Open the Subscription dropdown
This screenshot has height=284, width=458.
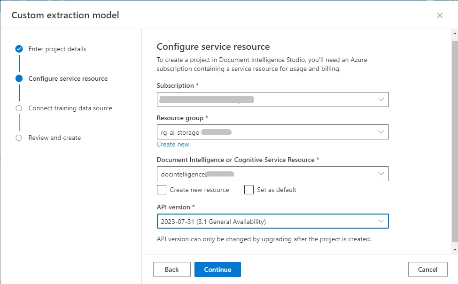pyautogui.click(x=272, y=100)
